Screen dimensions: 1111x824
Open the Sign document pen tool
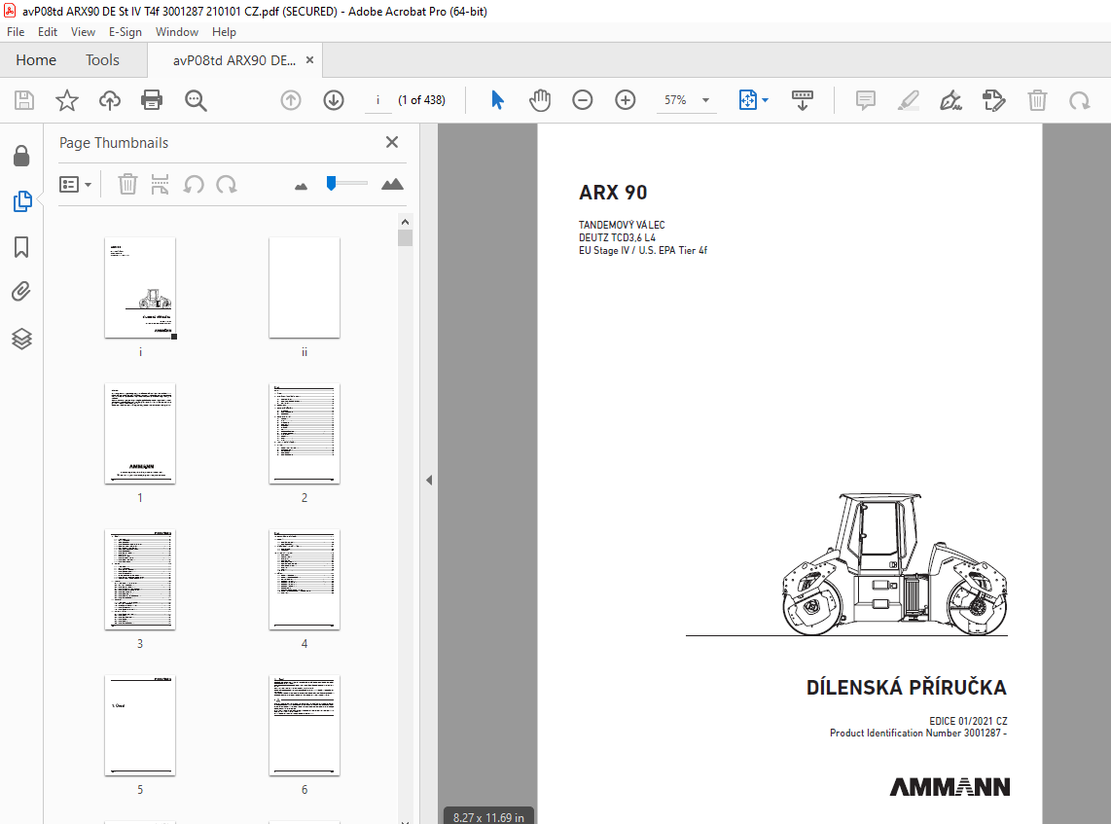pyautogui.click(x=950, y=100)
